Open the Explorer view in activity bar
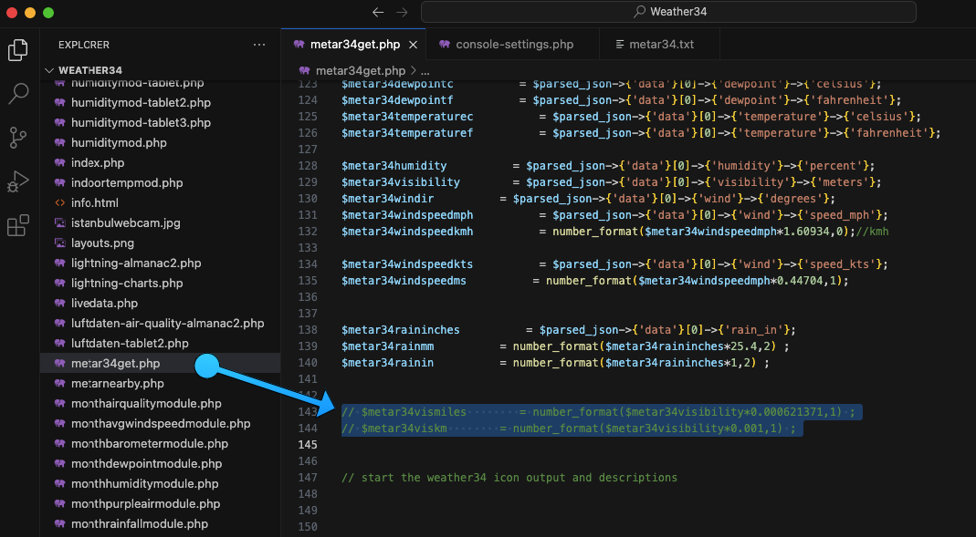 point(18,50)
